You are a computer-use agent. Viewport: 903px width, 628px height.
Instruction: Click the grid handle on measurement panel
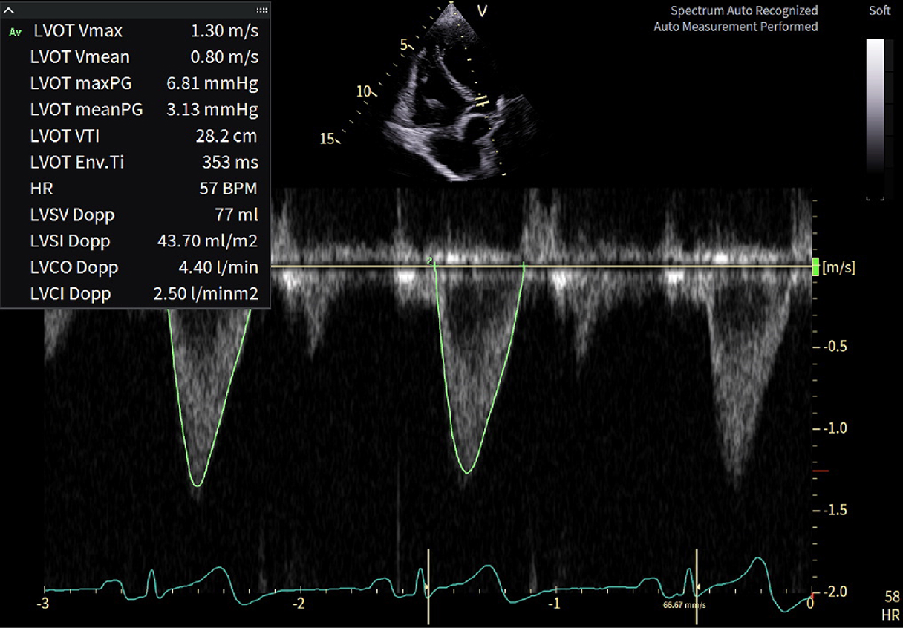[x=261, y=9]
